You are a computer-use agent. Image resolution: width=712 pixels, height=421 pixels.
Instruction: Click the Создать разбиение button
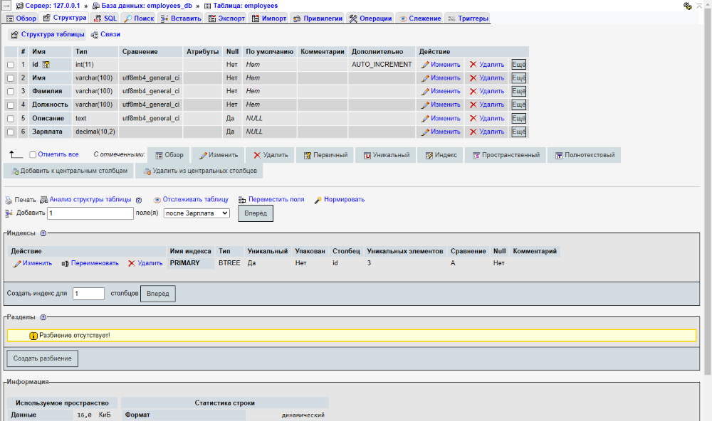41,358
